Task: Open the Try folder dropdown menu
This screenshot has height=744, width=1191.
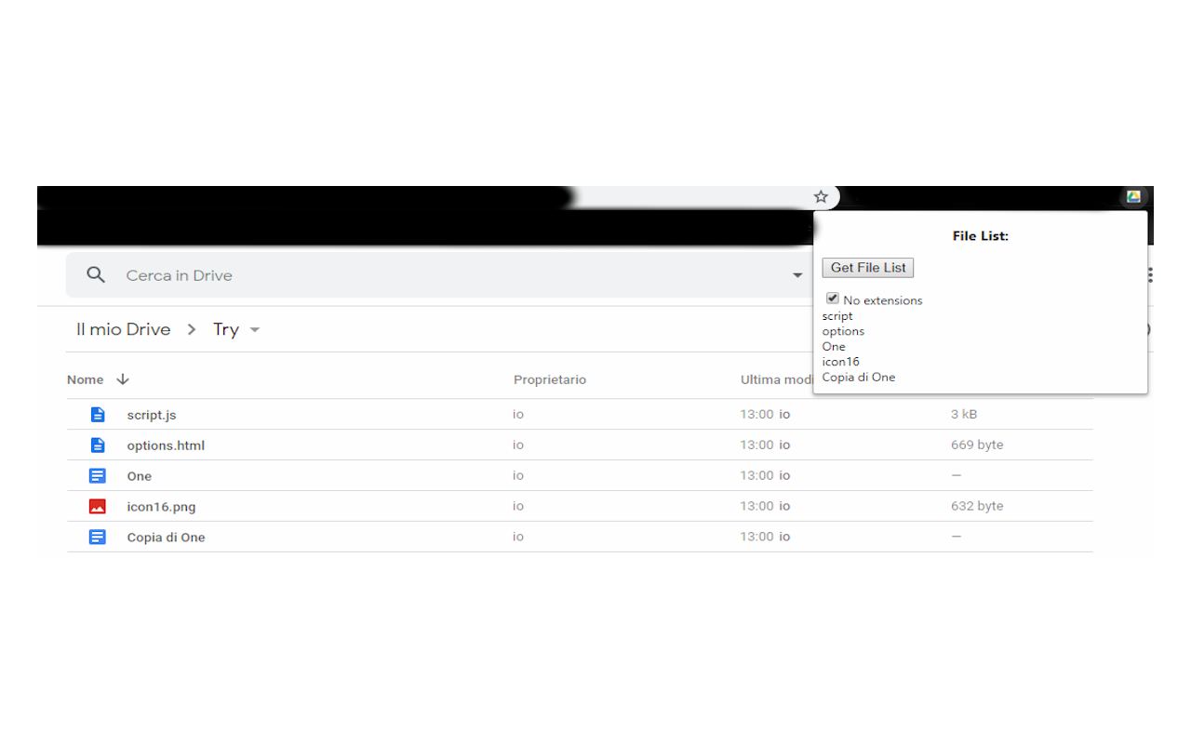Action: coord(255,329)
